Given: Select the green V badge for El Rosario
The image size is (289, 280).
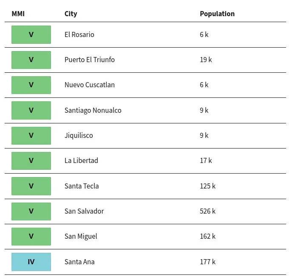Looking at the screenshot, I should [x=31, y=35].
